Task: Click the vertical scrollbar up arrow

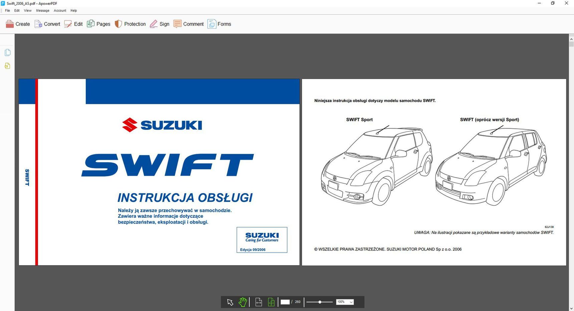Action: [x=571, y=39]
